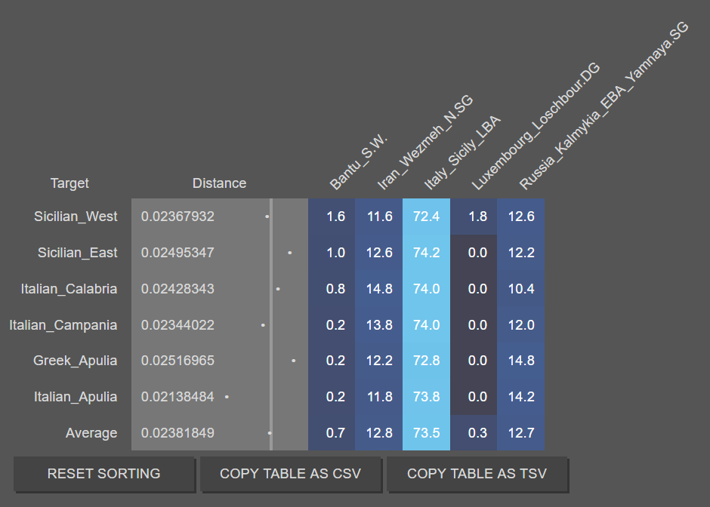
Task: Select the Sicilian_West target row label
Action: tap(76, 217)
